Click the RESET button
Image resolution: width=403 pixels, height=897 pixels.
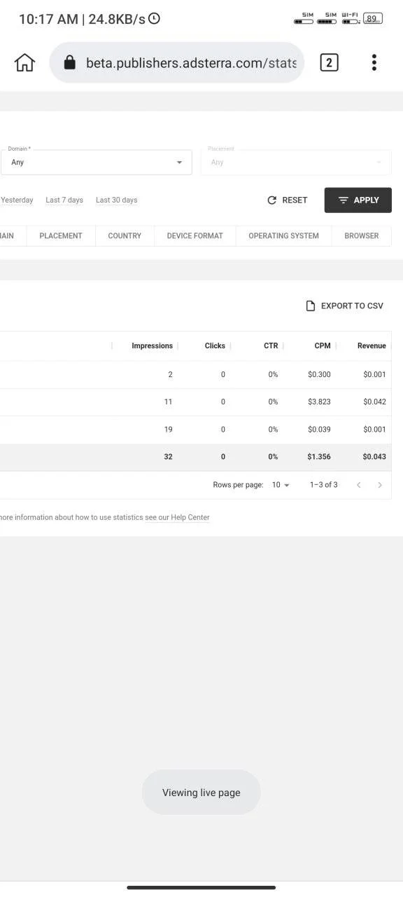[x=288, y=200]
